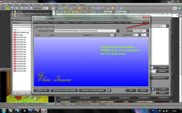
Task: Go to next image with green arrow icon
Action: tap(22, 8)
